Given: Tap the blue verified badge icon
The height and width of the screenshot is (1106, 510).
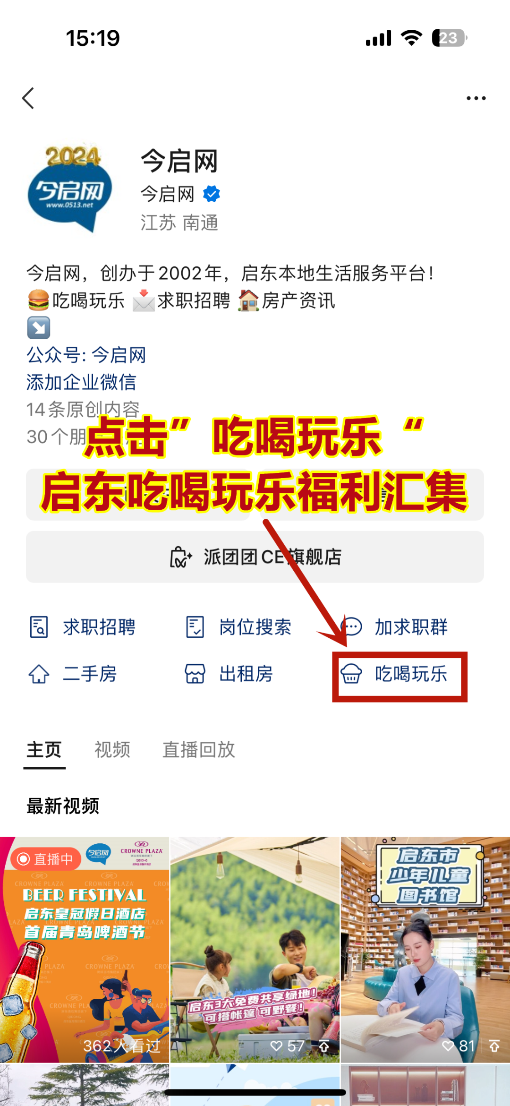Looking at the screenshot, I should pyautogui.click(x=212, y=194).
